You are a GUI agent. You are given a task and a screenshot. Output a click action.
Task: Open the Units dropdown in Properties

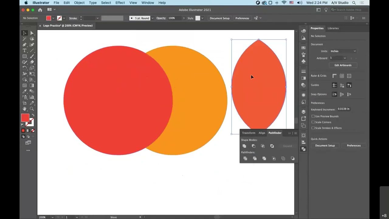point(343,51)
